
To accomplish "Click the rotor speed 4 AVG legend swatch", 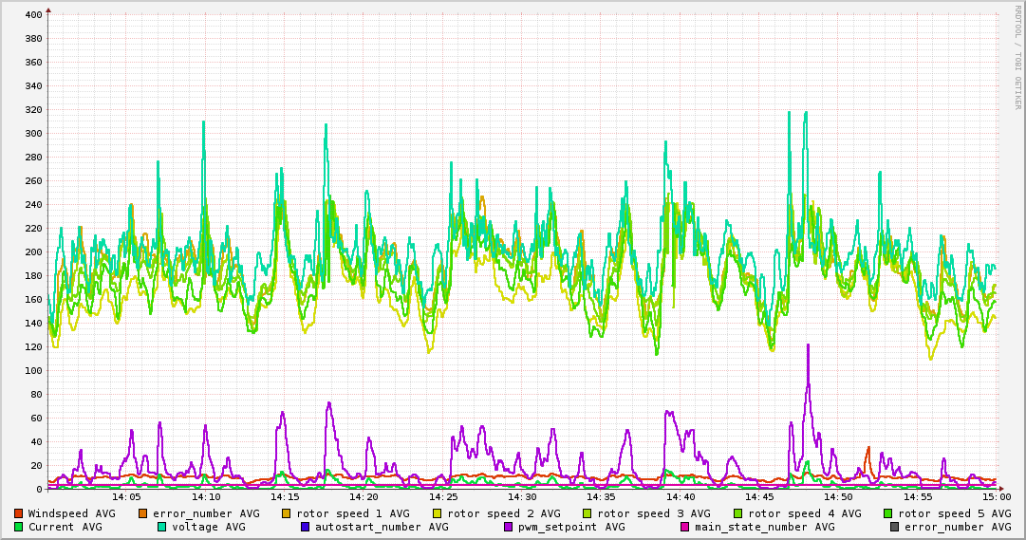I will point(737,513).
